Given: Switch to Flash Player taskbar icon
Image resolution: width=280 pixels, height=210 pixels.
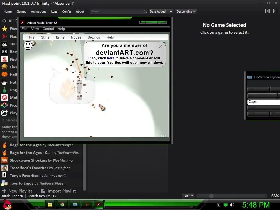Looking at the screenshot, I should 98,205.
